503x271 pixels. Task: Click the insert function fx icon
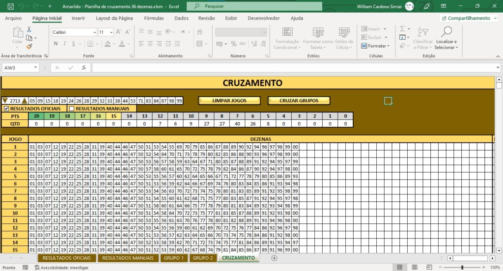click(84, 68)
